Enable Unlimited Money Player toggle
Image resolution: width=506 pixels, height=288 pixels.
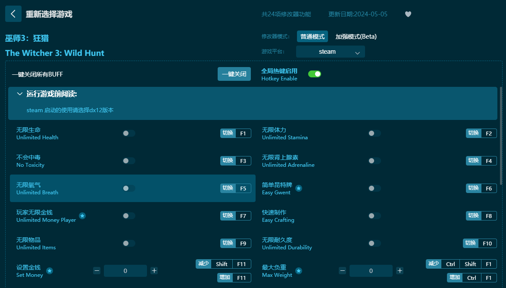point(129,216)
